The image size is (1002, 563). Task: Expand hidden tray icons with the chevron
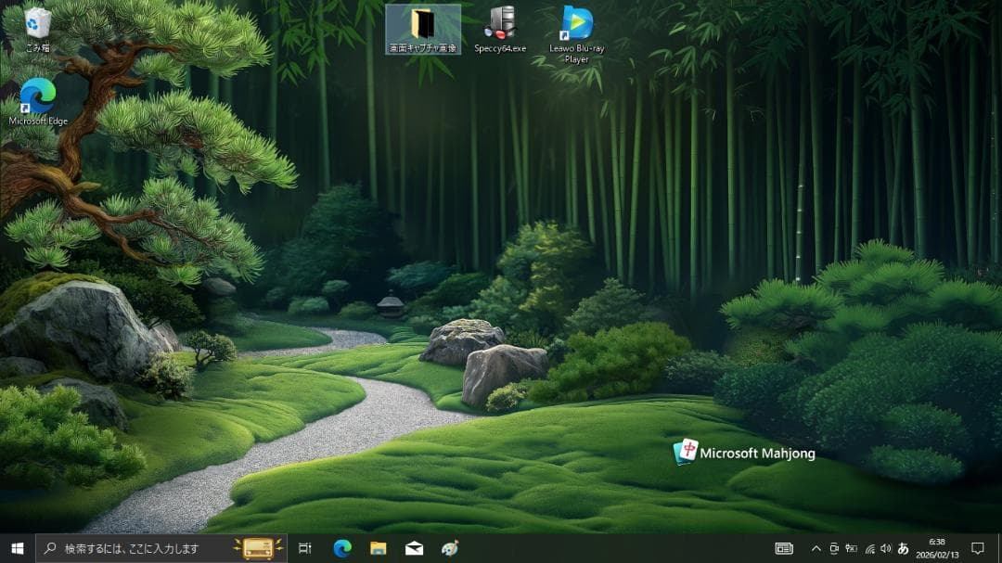(x=817, y=548)
